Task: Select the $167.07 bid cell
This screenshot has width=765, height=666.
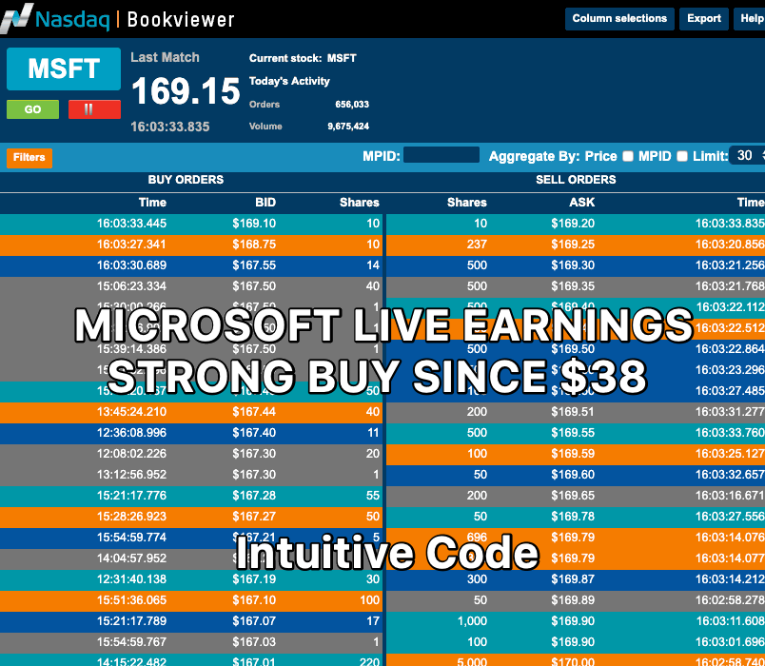Action: click(254, 621)
